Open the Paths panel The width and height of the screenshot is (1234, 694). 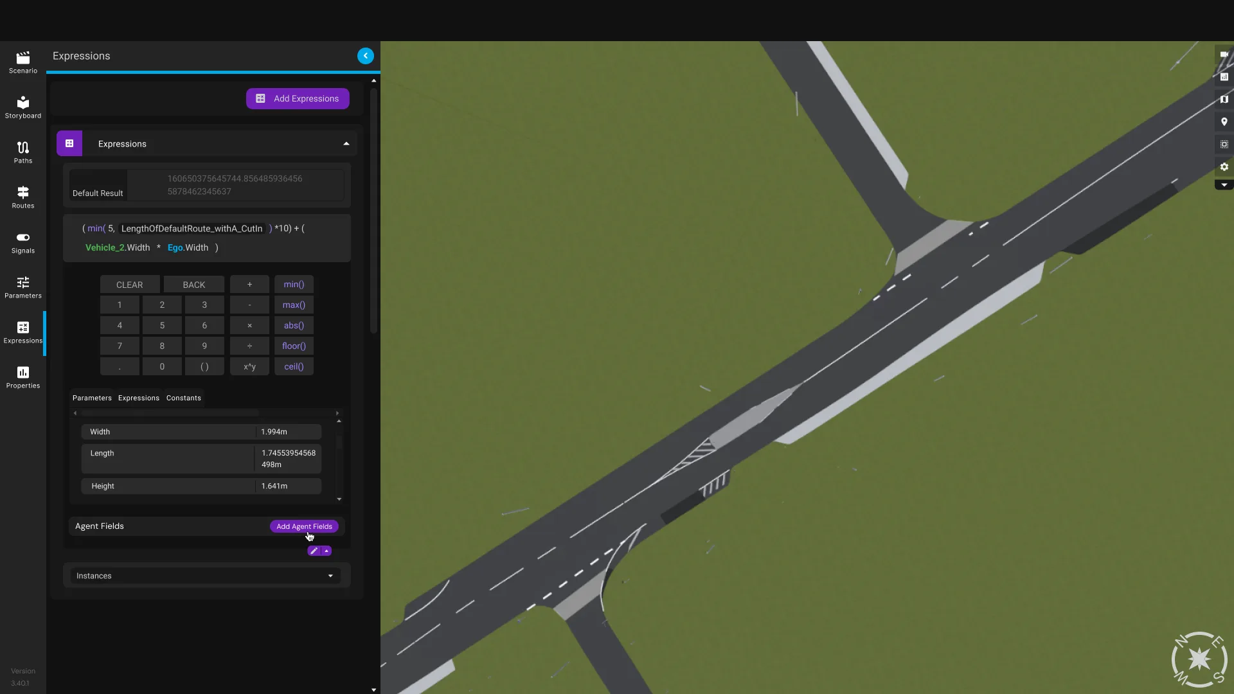pos(23,152)
